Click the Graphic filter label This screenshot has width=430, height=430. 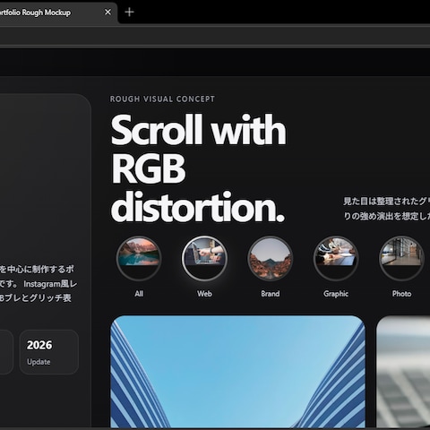pyautogui.click(x=336, y=294)
